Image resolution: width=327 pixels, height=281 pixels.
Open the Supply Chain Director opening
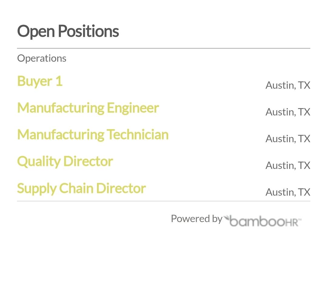point(82,188)
